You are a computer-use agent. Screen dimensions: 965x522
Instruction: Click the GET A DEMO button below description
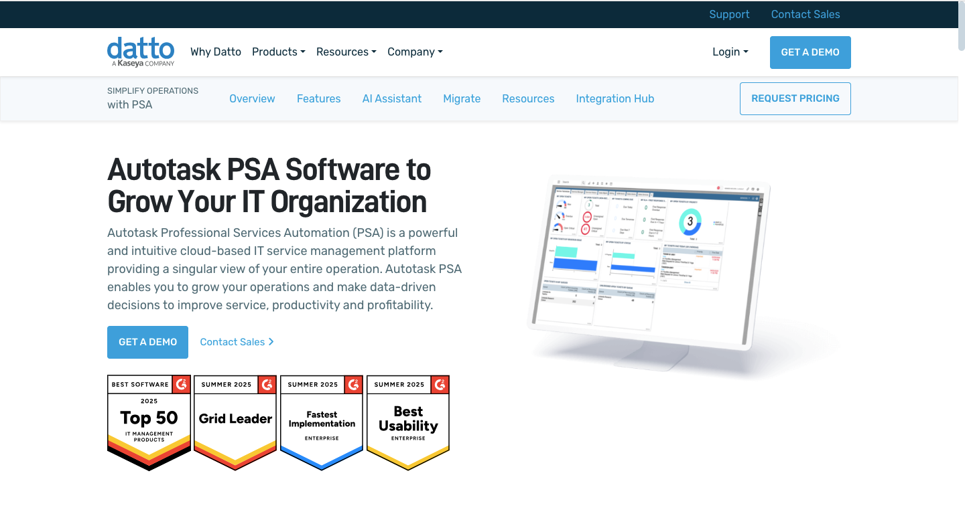(147, 342)
